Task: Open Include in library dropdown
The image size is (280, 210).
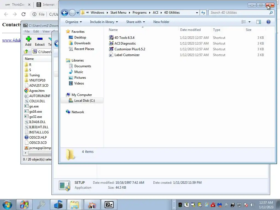Action: click(104, 22)
